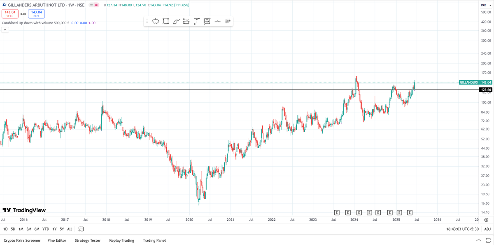The width and height of the screenshot is (494, 245).
Task: Set chart range to 5Y
Action: click(x=62, y=229)
